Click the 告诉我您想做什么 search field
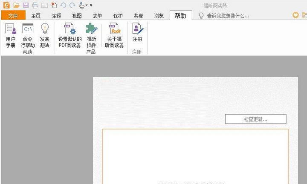This screenshot has width=307, height=184. point(228,16)
